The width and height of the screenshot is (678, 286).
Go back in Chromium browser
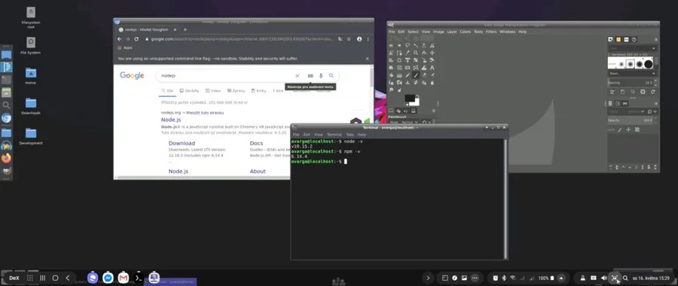120,39
